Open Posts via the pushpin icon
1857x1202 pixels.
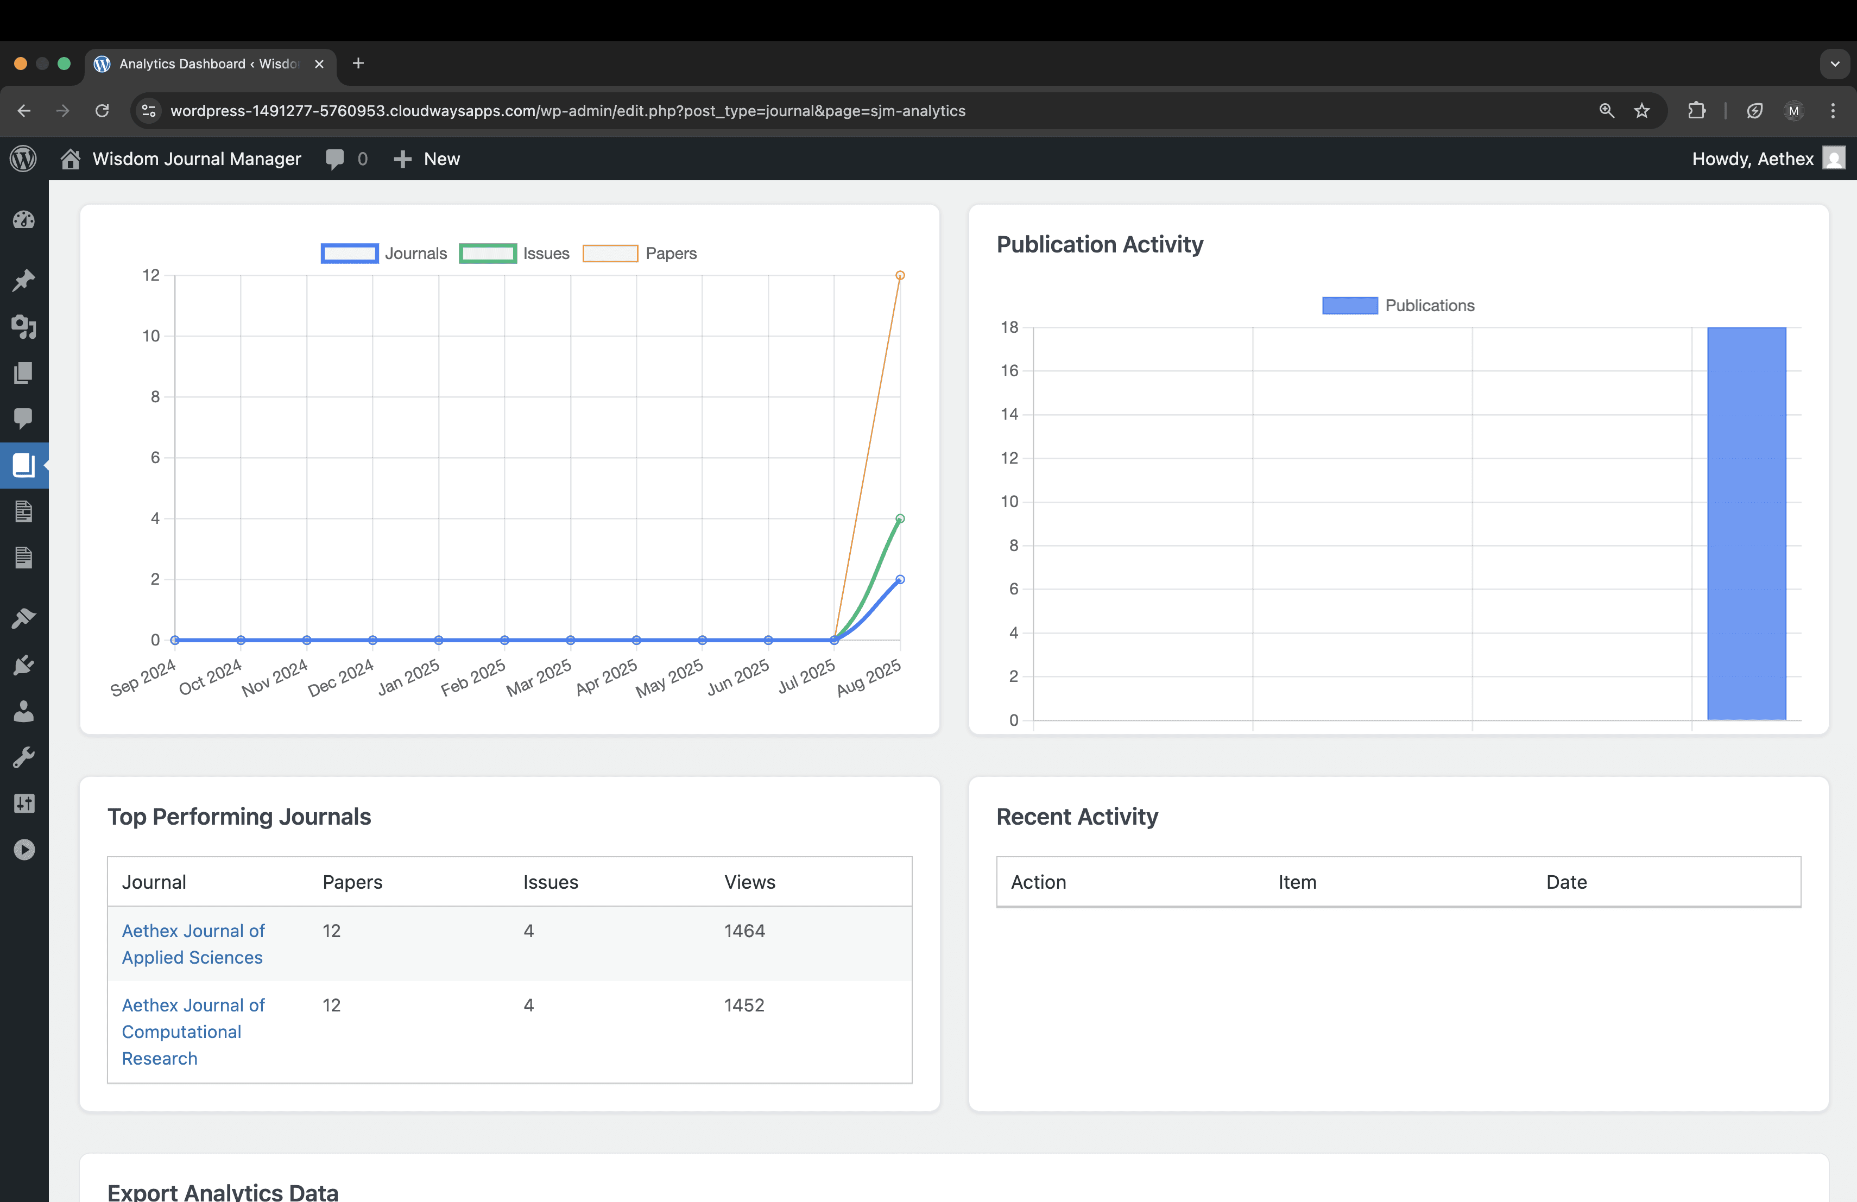pos(23,280)
